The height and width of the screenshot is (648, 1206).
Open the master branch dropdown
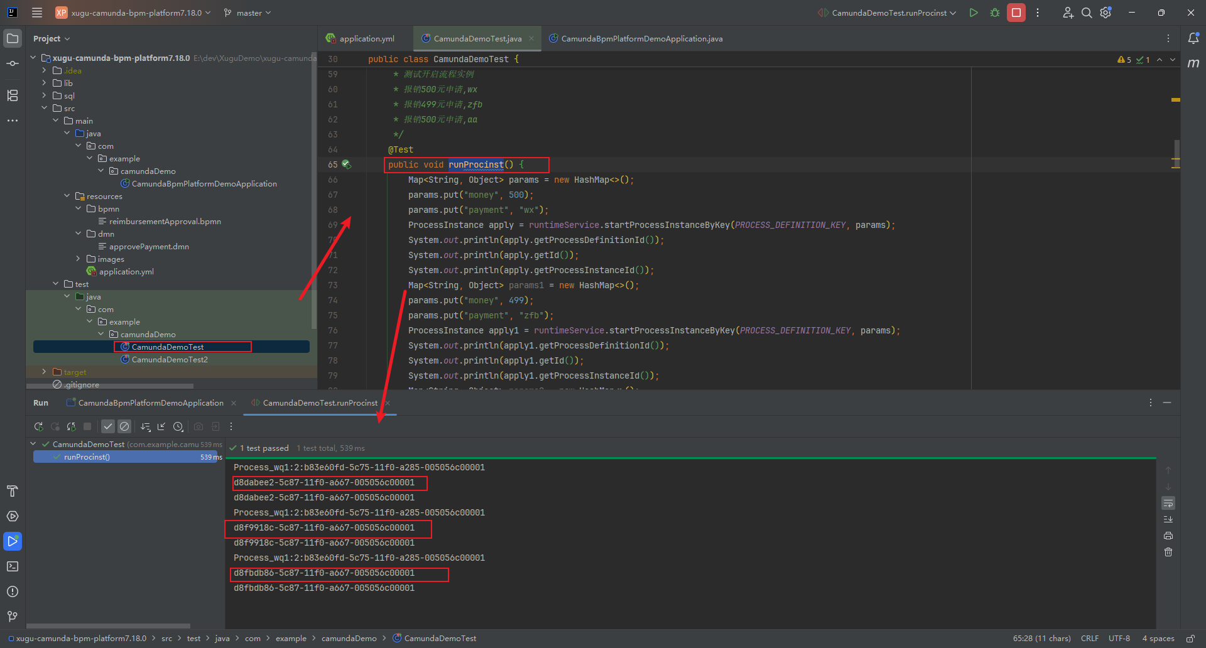coord(248,13)
